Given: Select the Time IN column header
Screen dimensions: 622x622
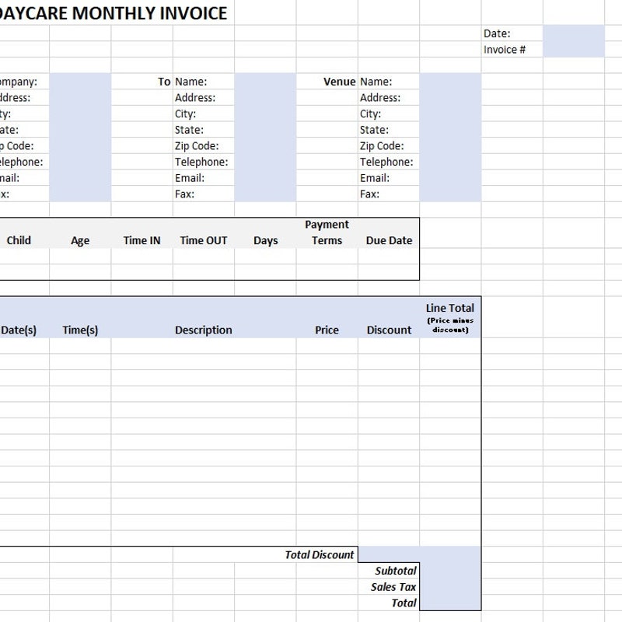Looking at the screenshot, I should coord(140,240).
